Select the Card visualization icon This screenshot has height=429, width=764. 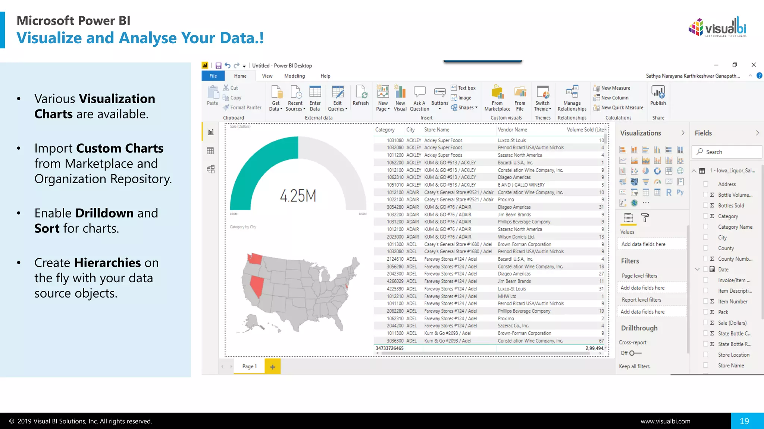pos(669,182)
